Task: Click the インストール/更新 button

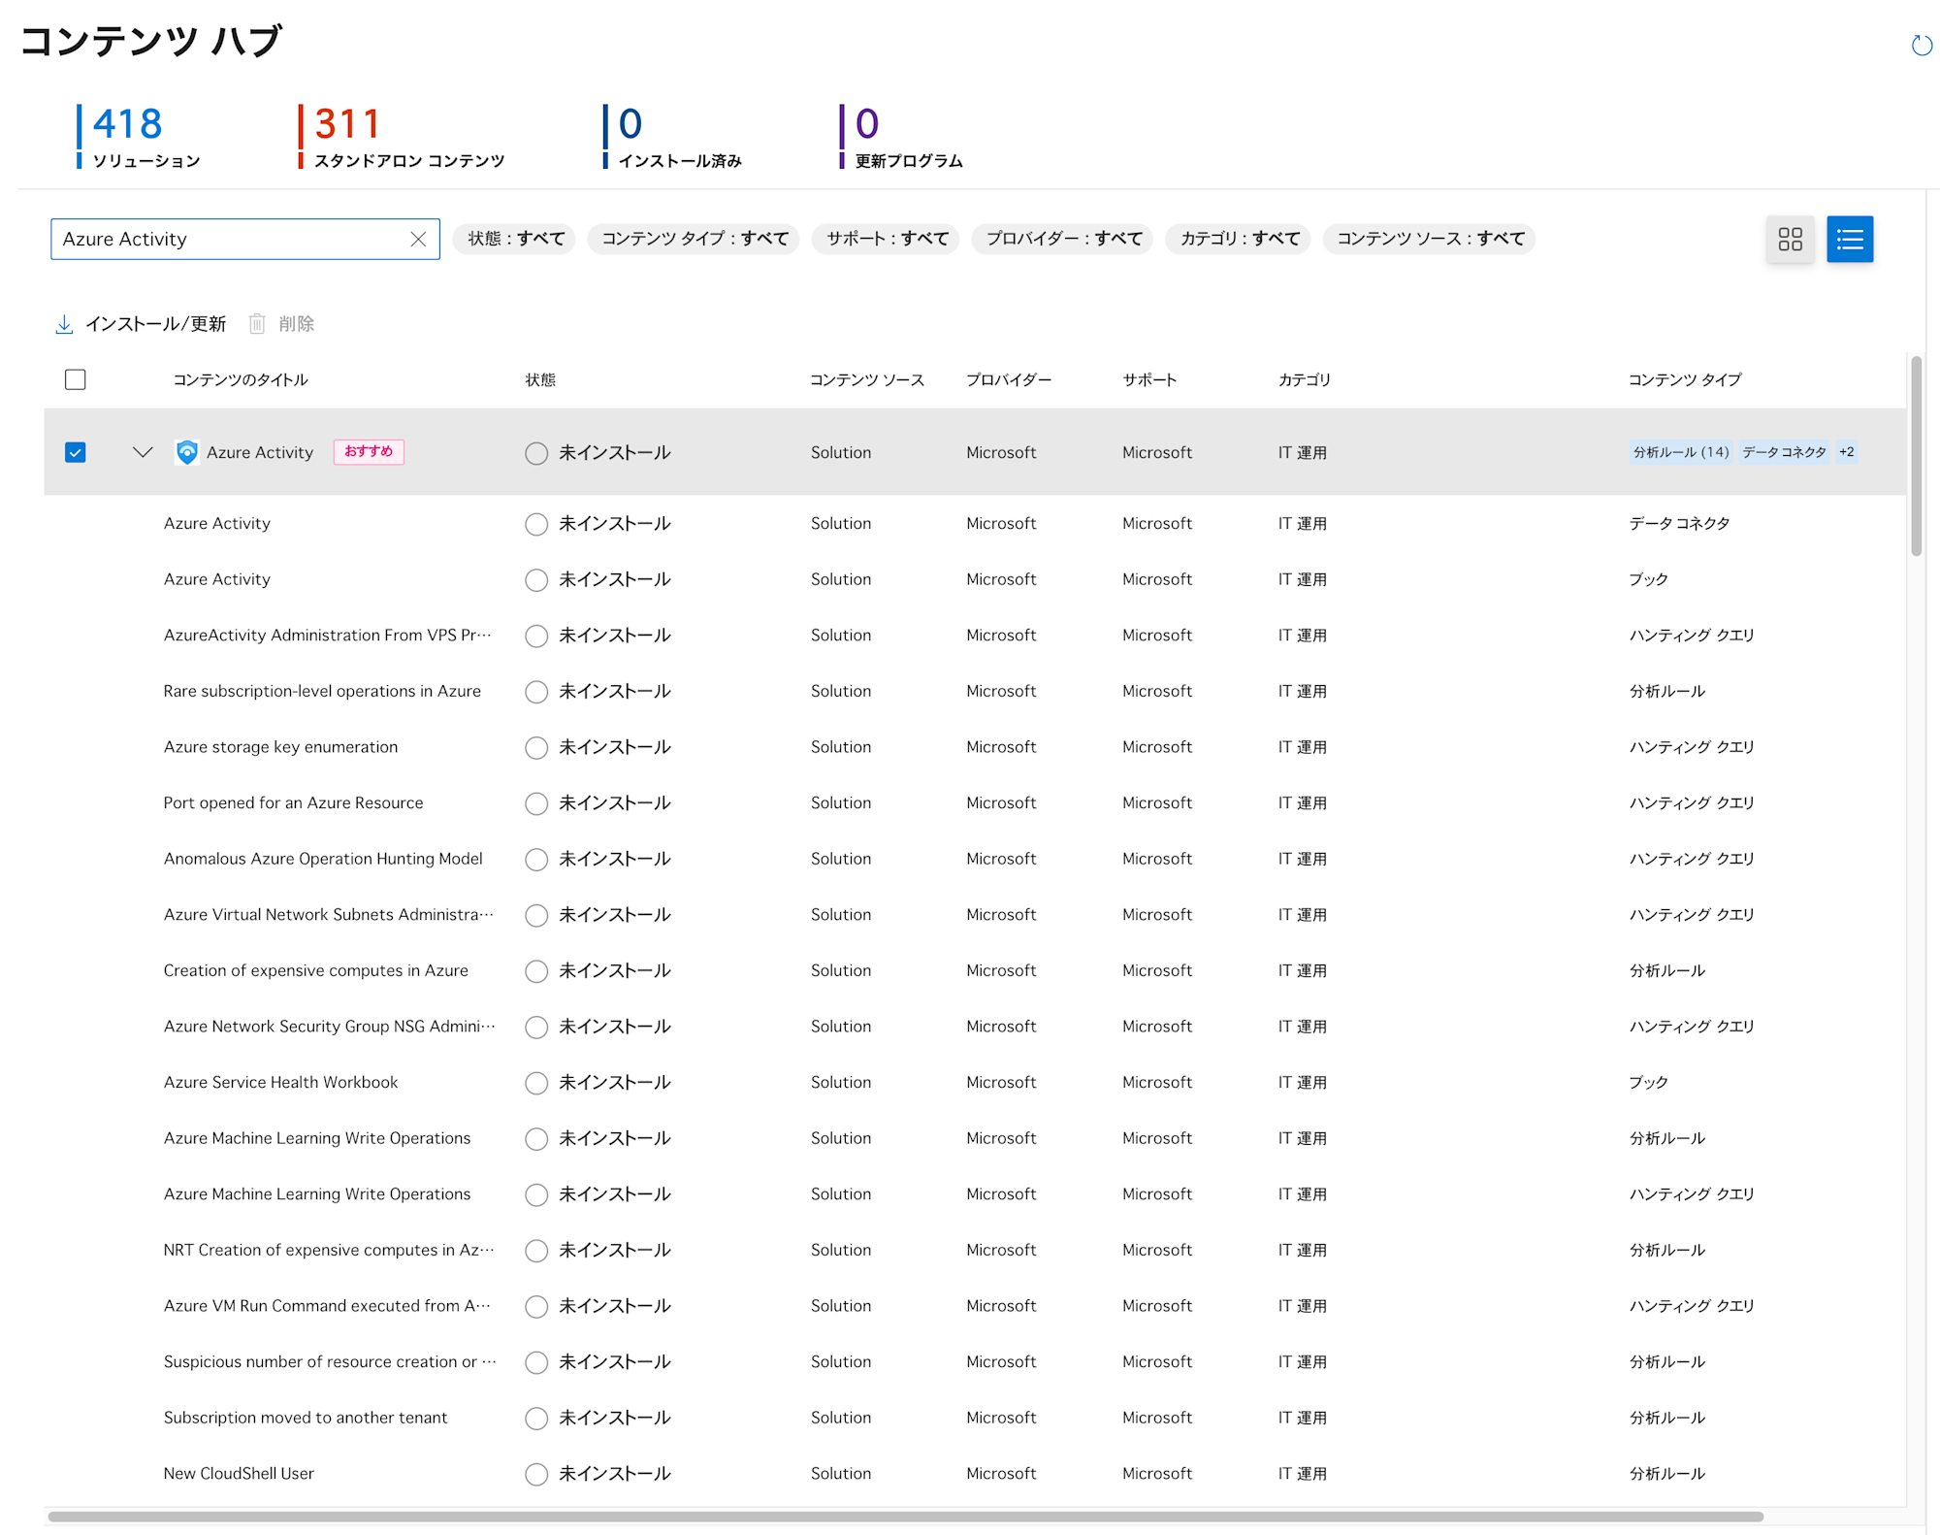Action: (x=141, y=324)
